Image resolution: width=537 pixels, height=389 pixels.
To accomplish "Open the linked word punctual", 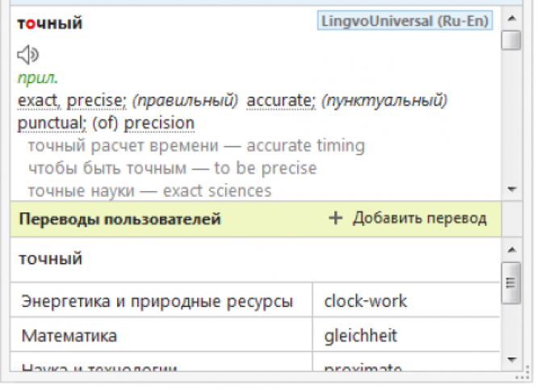I will 50,123.
